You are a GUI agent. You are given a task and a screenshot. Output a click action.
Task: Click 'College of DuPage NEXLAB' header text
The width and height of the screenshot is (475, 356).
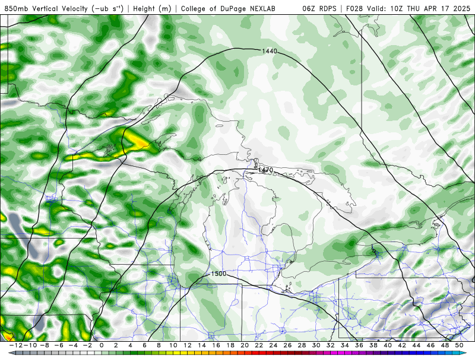(x=228, y=8)
